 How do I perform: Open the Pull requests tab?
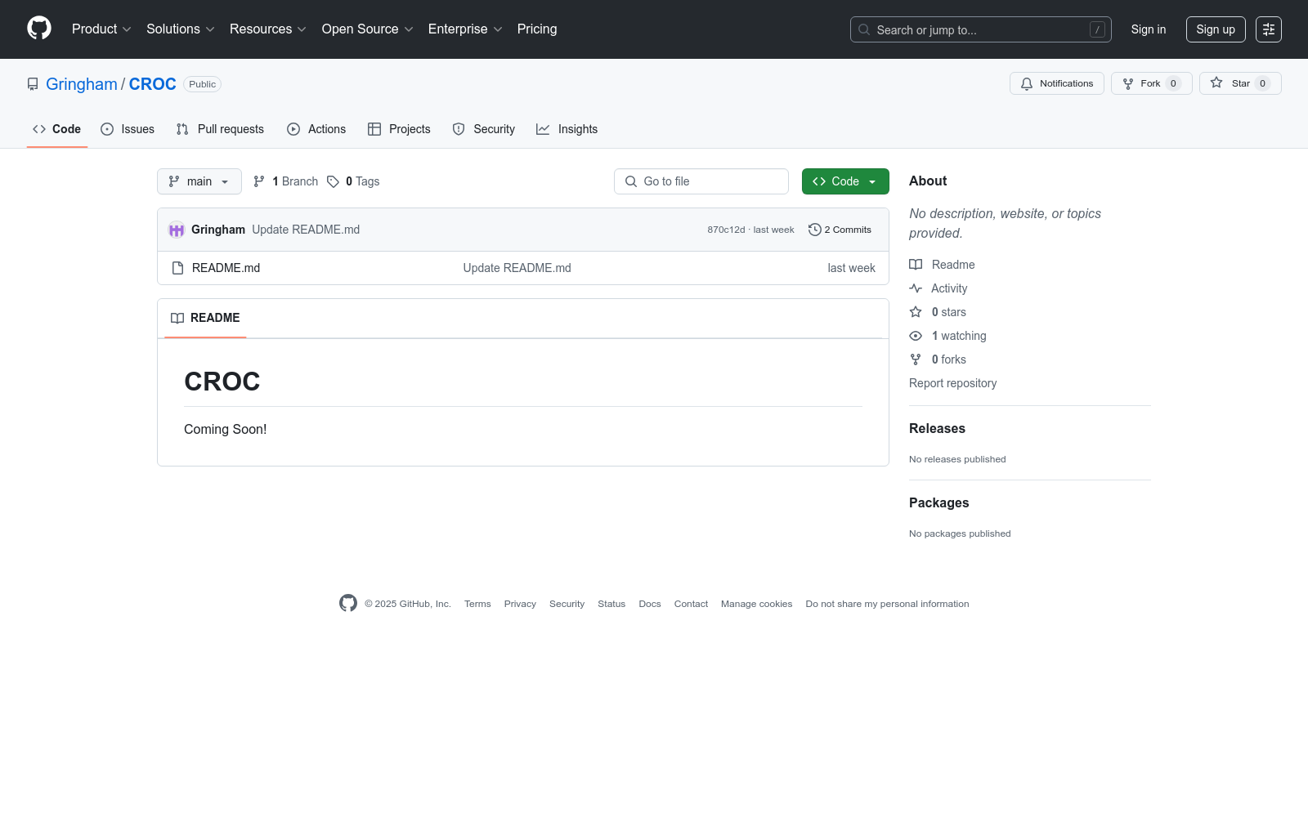(220, 129)
